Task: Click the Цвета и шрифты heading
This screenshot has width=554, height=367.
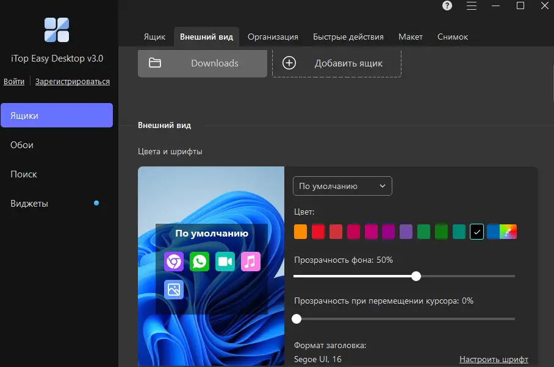Action: pyautogui.click(x=170, y=151)
